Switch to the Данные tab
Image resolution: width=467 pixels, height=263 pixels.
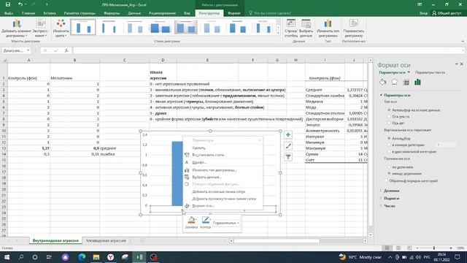tap(134, 13)
